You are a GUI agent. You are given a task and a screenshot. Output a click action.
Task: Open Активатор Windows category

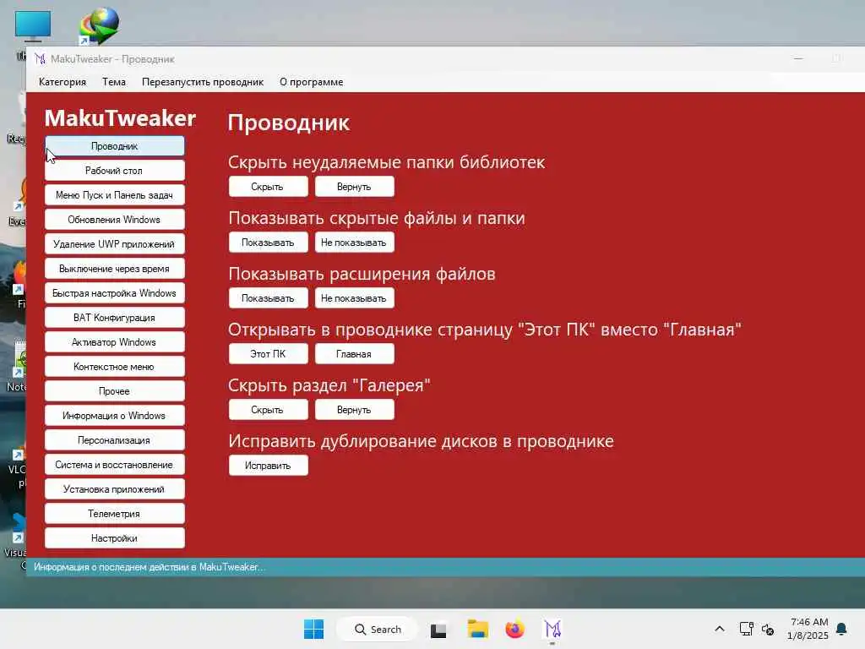point(115,342)
